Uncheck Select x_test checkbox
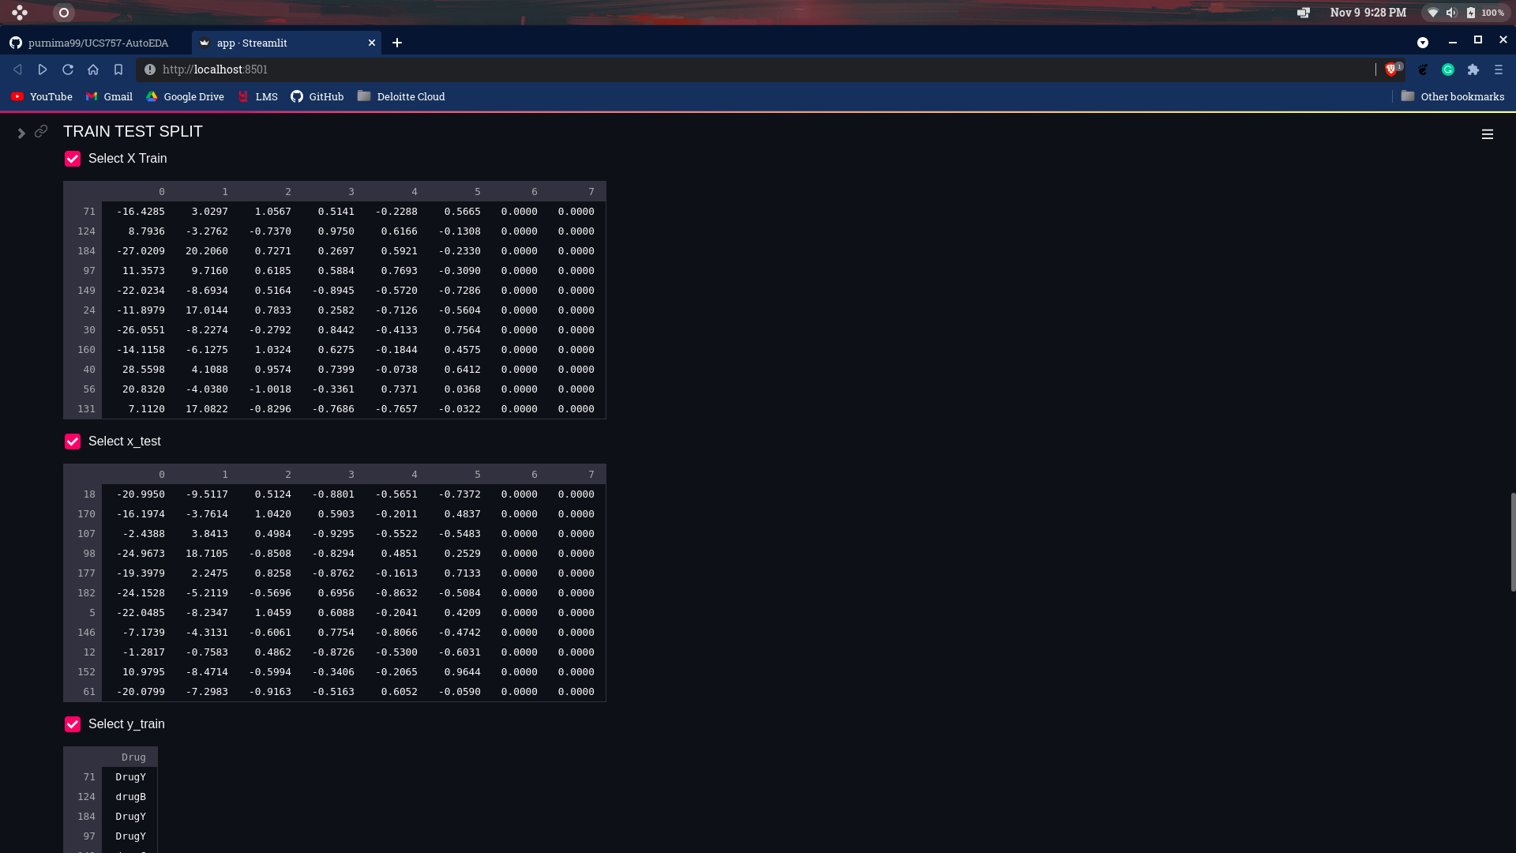Viewport: 1516px width, 853px height. pos(73,442)
